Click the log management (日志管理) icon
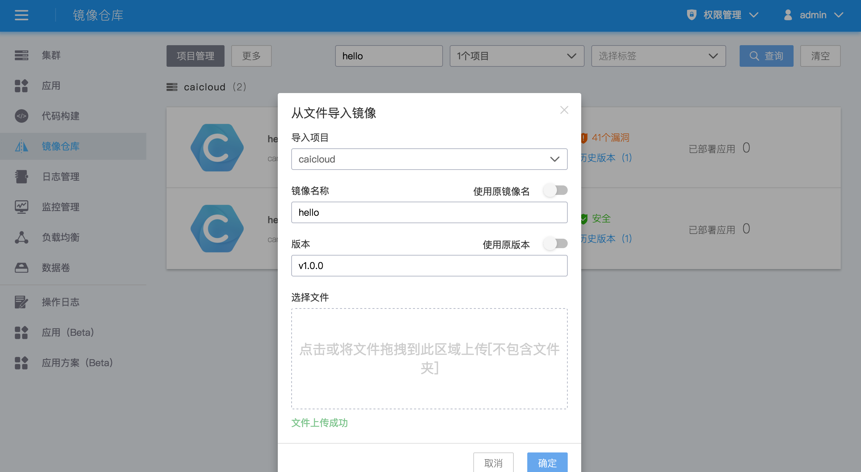The image size is (861, 472). tap(21, 177)
